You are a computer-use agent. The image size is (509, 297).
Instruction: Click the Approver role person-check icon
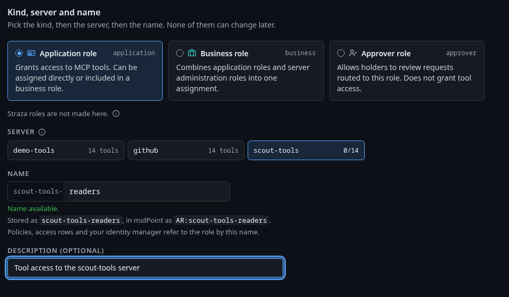point(353,53)
